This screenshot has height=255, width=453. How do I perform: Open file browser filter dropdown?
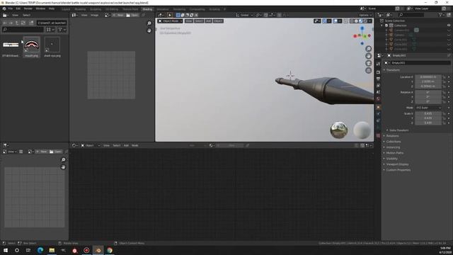click(x=62, y=29)
